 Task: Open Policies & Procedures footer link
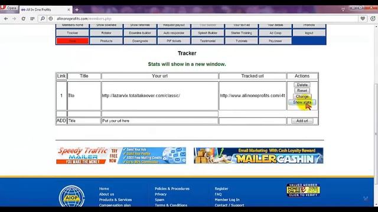point(172,188)
